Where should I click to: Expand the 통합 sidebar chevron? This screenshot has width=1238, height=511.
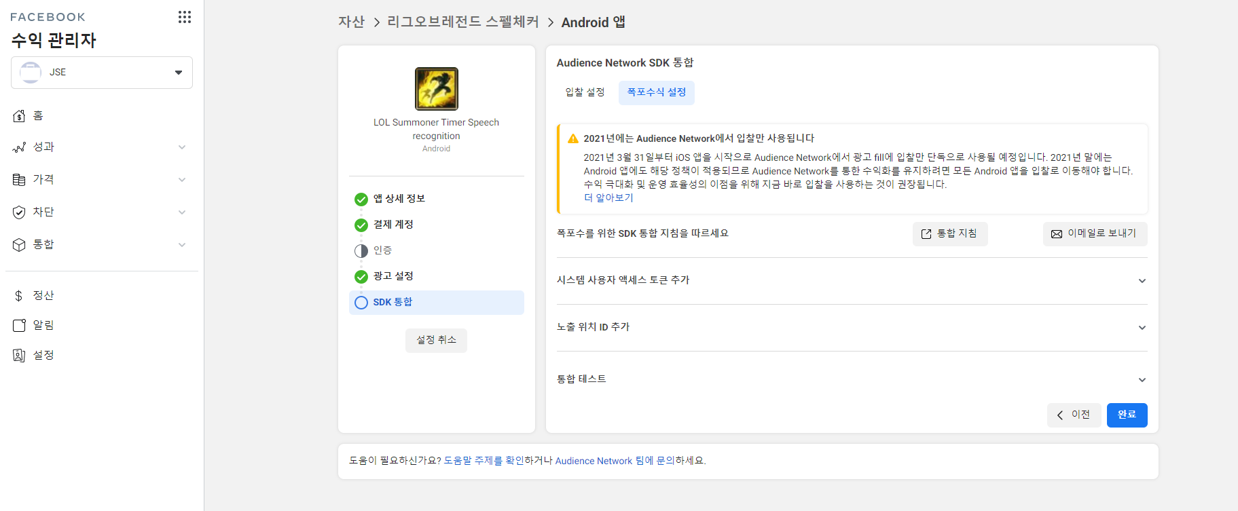click(x=182, y=245)
